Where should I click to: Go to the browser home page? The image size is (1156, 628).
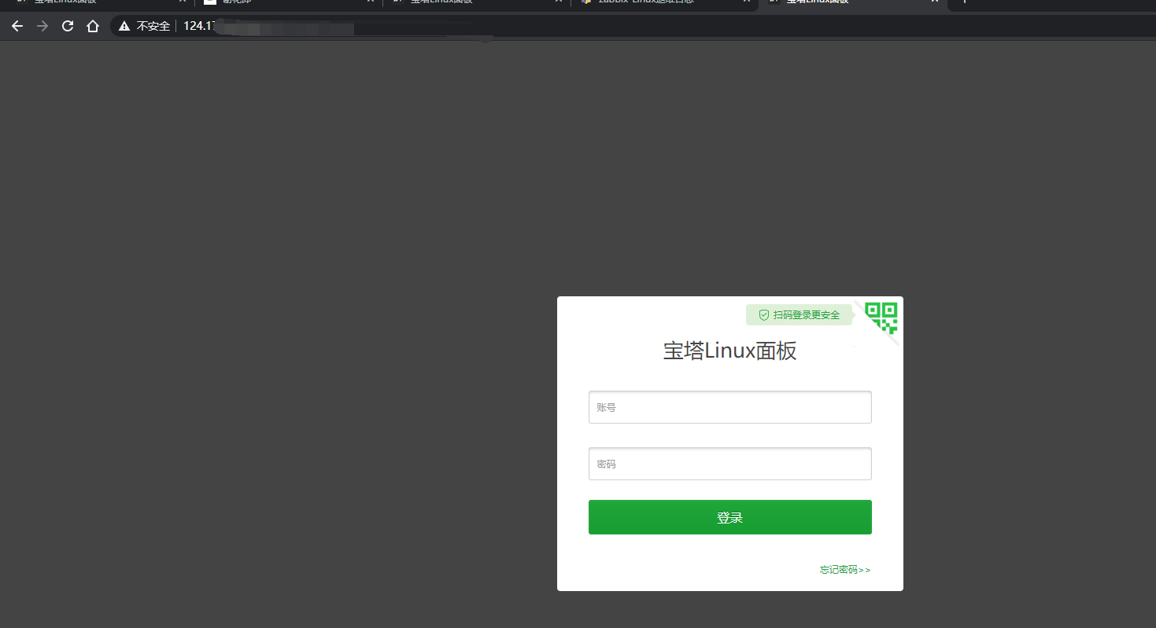pyautogui.click(x=93, y=26)
